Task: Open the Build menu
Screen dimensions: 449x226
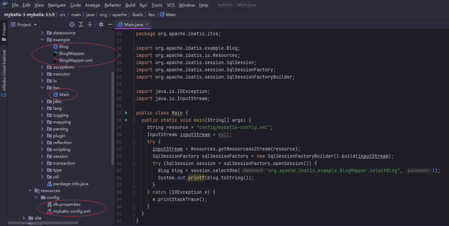Action: click(130, 5)
